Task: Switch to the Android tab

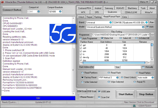Action: point(98,8)
